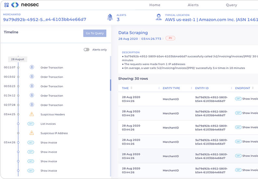Sort by the TIME column arrows
The width and height of the screenshot is (258, 179).
[x=132, y=88]
